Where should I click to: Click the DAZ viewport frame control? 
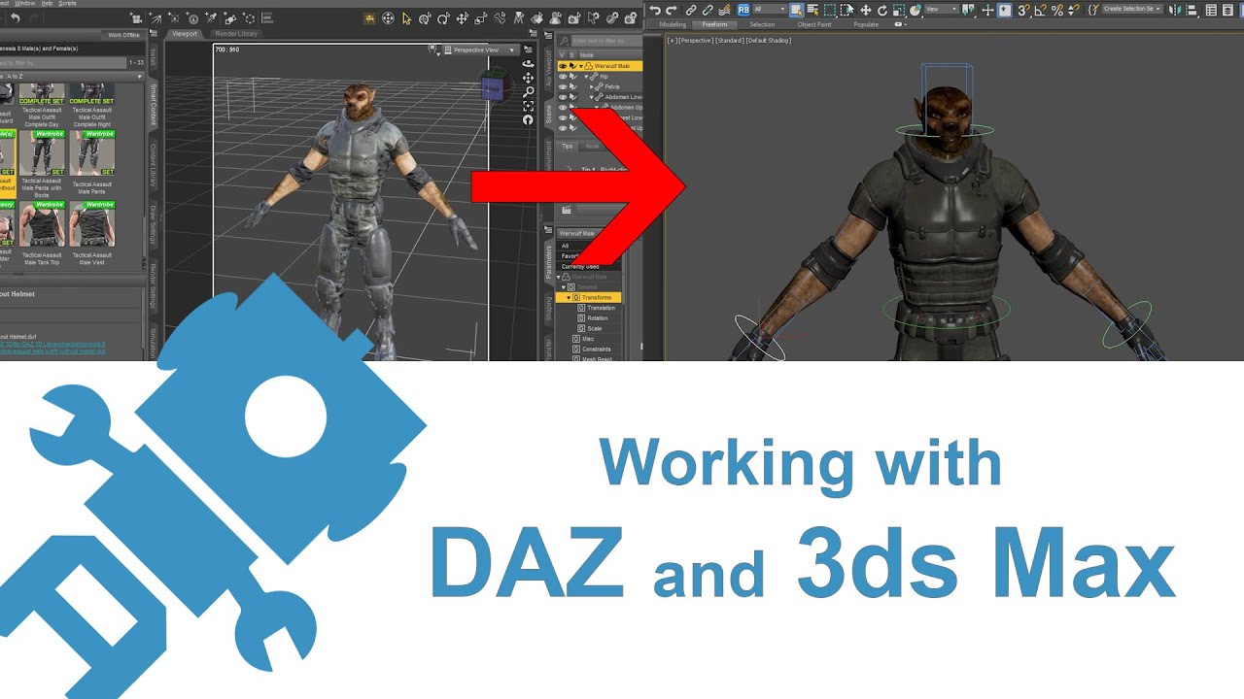[x=529, y=106]
